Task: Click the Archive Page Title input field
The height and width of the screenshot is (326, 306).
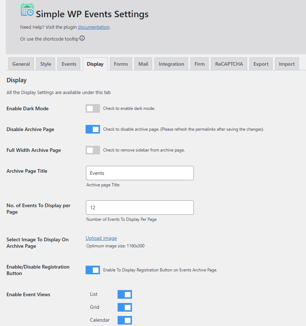Action: (x=140, y=173)
